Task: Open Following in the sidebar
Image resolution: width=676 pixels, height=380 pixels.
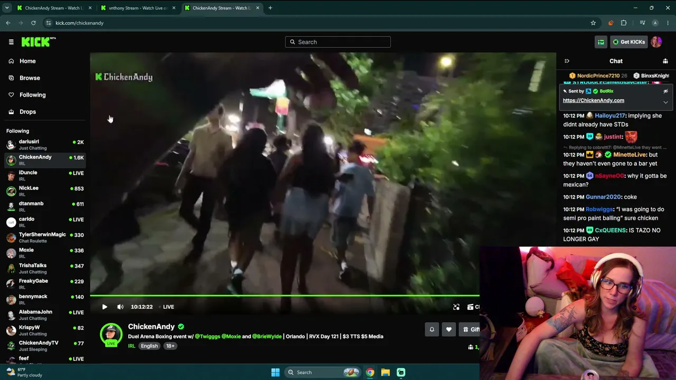Action: pyautogui.click(x=32, y=95)
